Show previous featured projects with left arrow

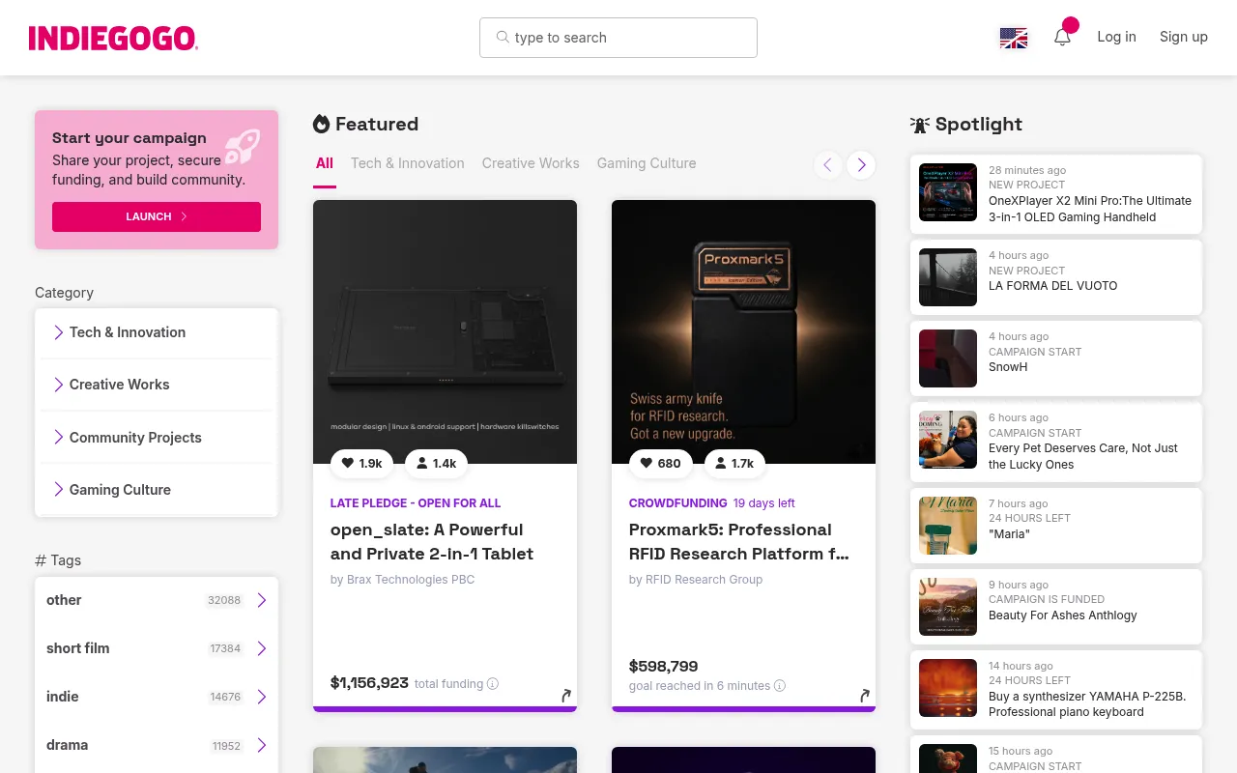click(x=827, y=165)
